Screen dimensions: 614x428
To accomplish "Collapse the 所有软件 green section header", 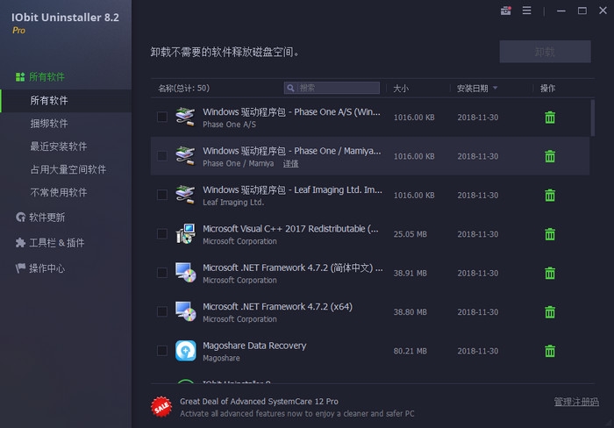I will [x=46, y=77].
